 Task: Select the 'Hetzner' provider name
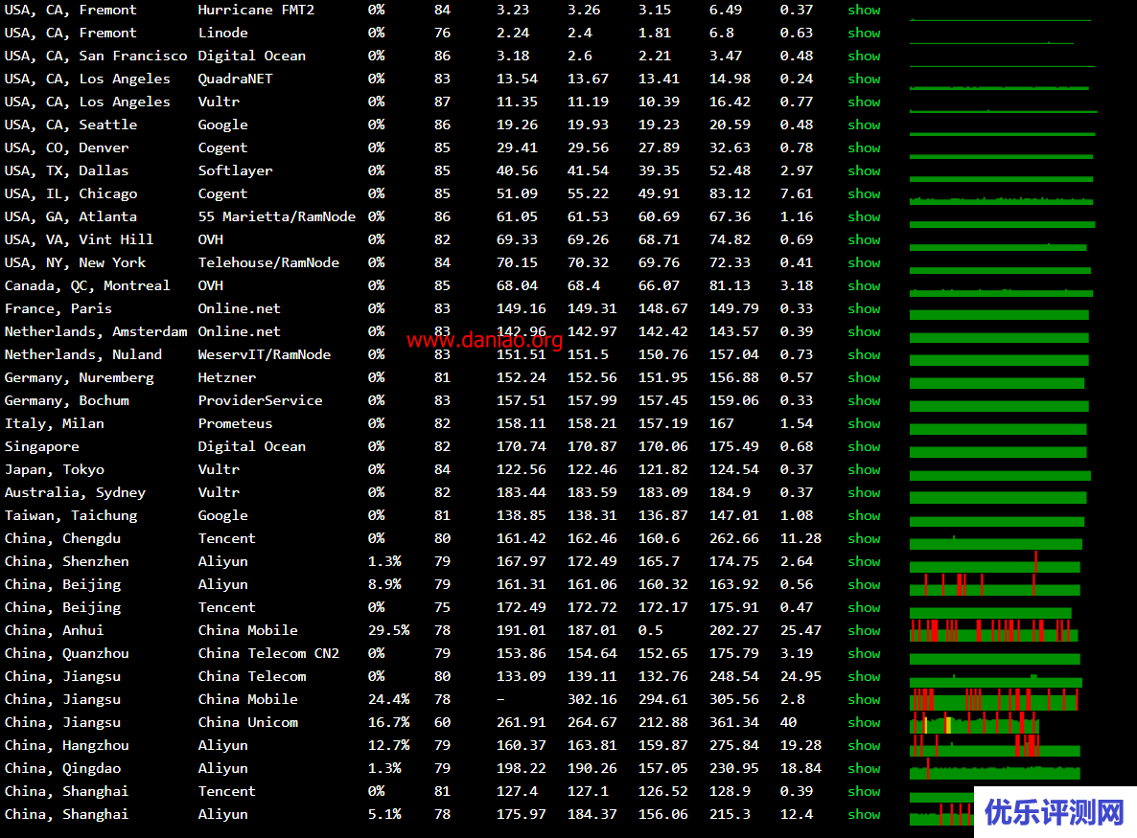tap(227, 378)
